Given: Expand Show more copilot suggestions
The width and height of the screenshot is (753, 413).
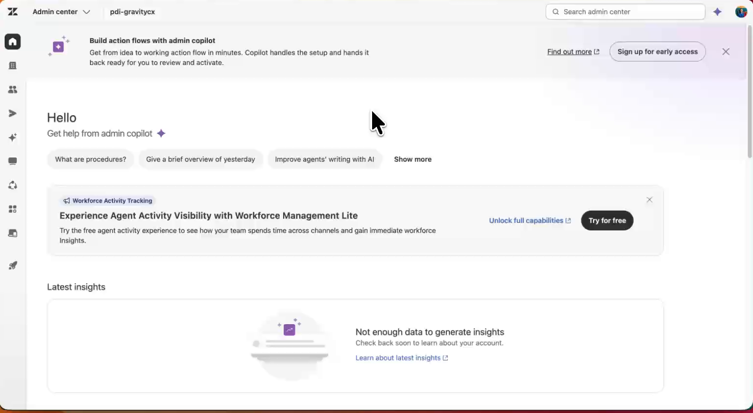Looking at the screenshot, I should click(x=413, y=159).
